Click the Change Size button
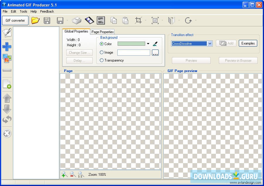The image size is (264, 186). point(79,53)
